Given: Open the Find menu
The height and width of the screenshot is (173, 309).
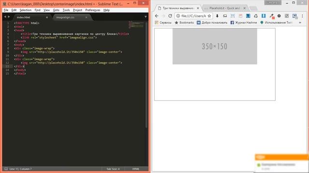Looking at the screenshot, I should pyautogui.click(x=37, y=10).
